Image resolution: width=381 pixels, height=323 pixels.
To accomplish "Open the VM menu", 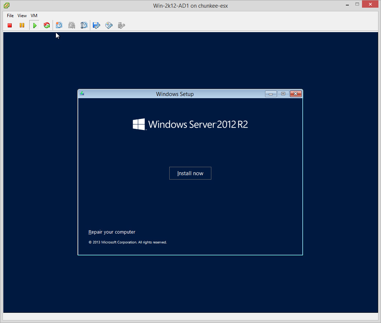I will tap(34, 16).
